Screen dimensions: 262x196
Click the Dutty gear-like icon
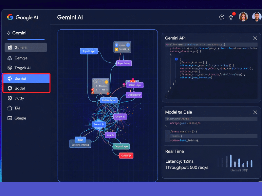click(10, 98)
